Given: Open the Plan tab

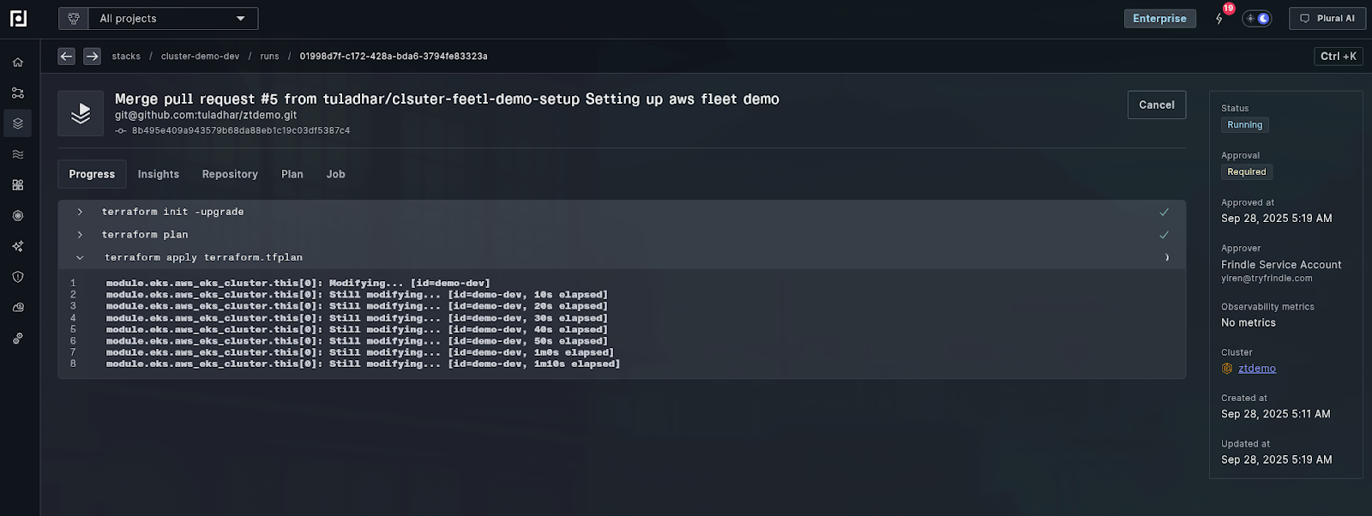Looking at the screenshot, I should click(x=292, y=174).
